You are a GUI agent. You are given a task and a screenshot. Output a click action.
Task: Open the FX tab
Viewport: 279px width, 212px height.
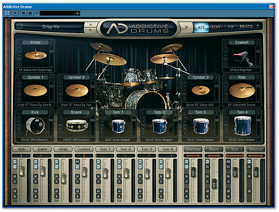[x=231, y=27]
